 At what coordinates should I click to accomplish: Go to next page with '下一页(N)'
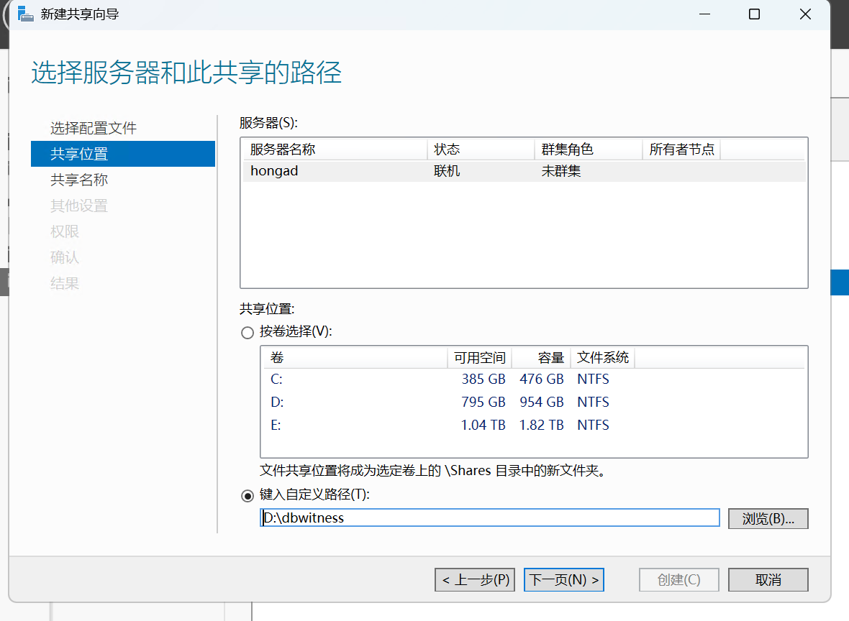563,580
